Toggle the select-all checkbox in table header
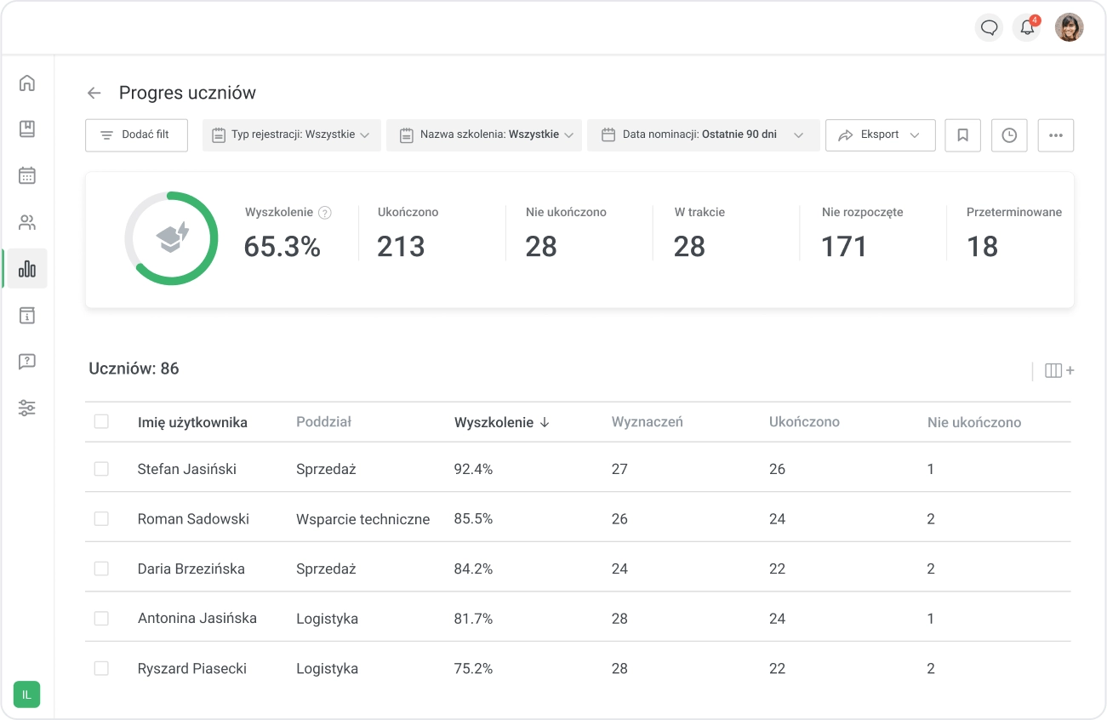 [101, 421]
